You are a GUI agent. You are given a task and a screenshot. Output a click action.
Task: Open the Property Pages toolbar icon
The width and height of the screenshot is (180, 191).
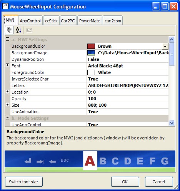29,30
